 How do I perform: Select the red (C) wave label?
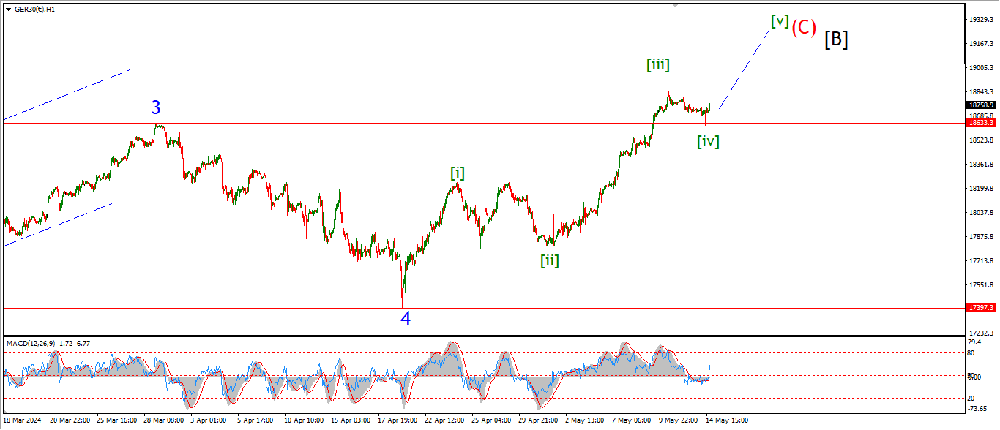point(803,28)
